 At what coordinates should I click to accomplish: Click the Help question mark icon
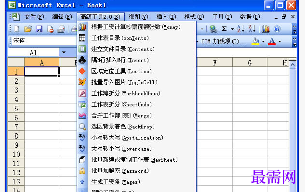click(x=277, y=29)
